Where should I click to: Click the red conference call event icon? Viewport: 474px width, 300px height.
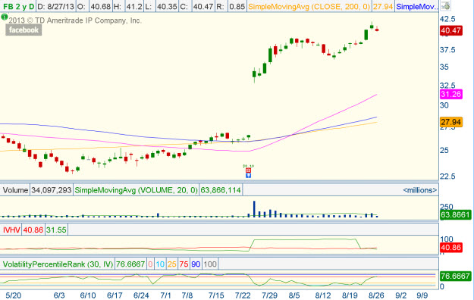tap(248, 170)
